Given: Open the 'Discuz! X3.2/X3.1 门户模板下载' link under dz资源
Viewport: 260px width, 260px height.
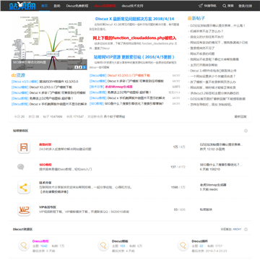Looking at the screenshot, I should (x=51, y=87).
